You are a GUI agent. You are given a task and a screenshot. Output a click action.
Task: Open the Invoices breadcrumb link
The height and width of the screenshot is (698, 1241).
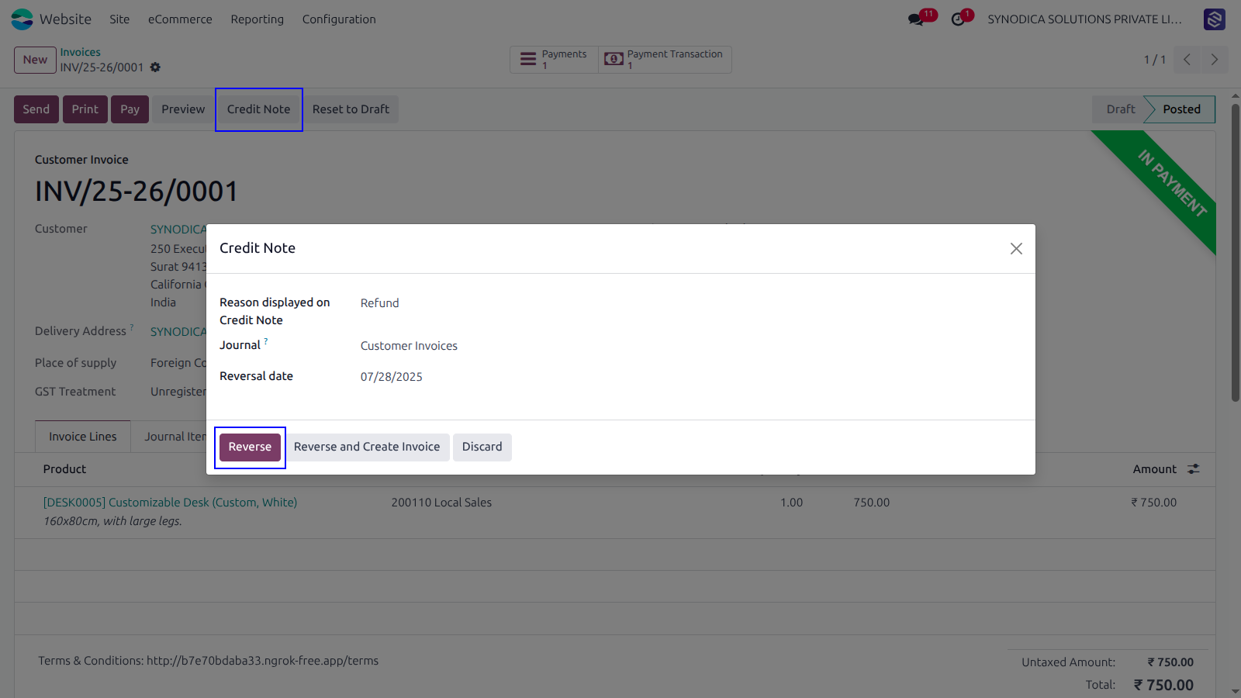tap(81, 52)
